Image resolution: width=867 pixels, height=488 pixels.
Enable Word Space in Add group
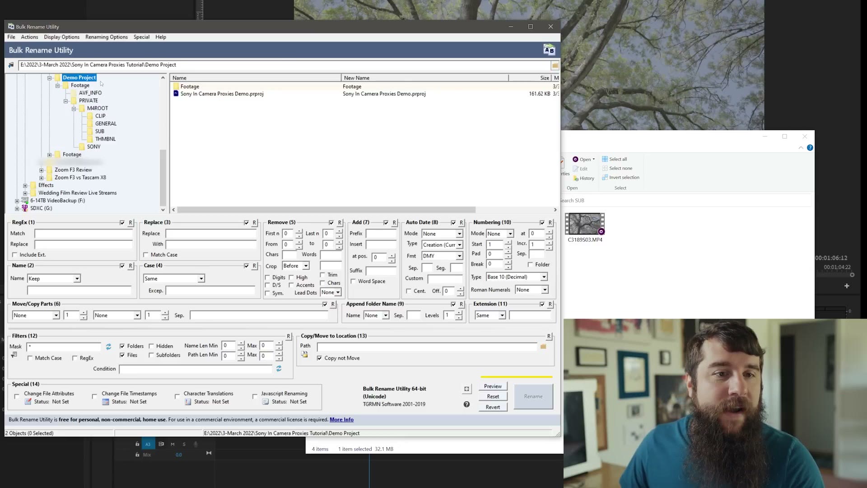pyautogui.click(x=353, y=281)
